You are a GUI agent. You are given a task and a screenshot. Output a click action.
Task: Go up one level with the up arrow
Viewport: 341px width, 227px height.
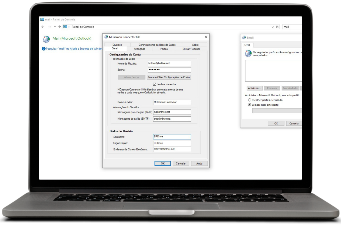coord(59,27)
